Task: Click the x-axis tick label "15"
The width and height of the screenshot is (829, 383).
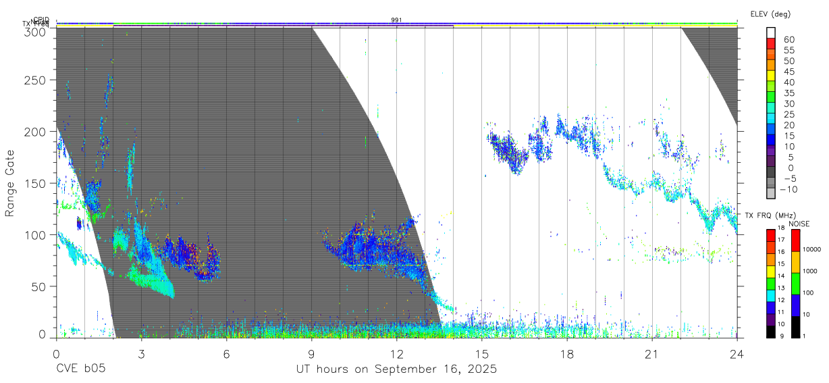Action: 482,354
